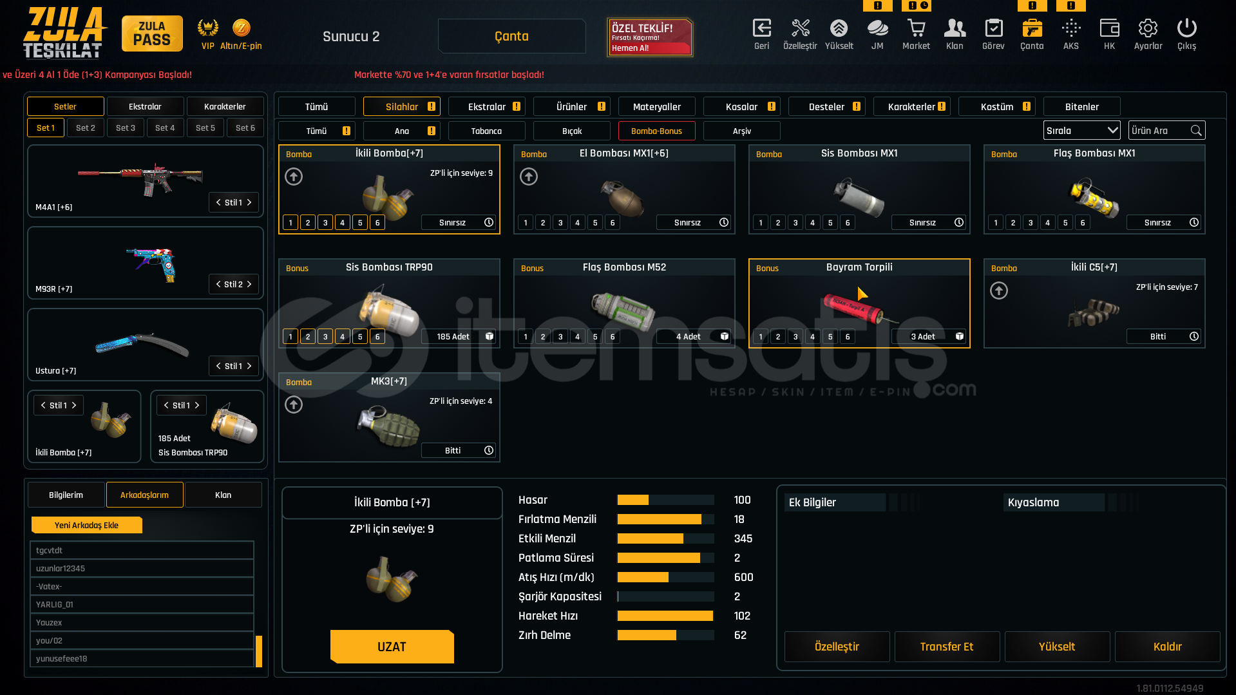Select Set 3 tab
Screen dimensions: 1236x695
126,128
